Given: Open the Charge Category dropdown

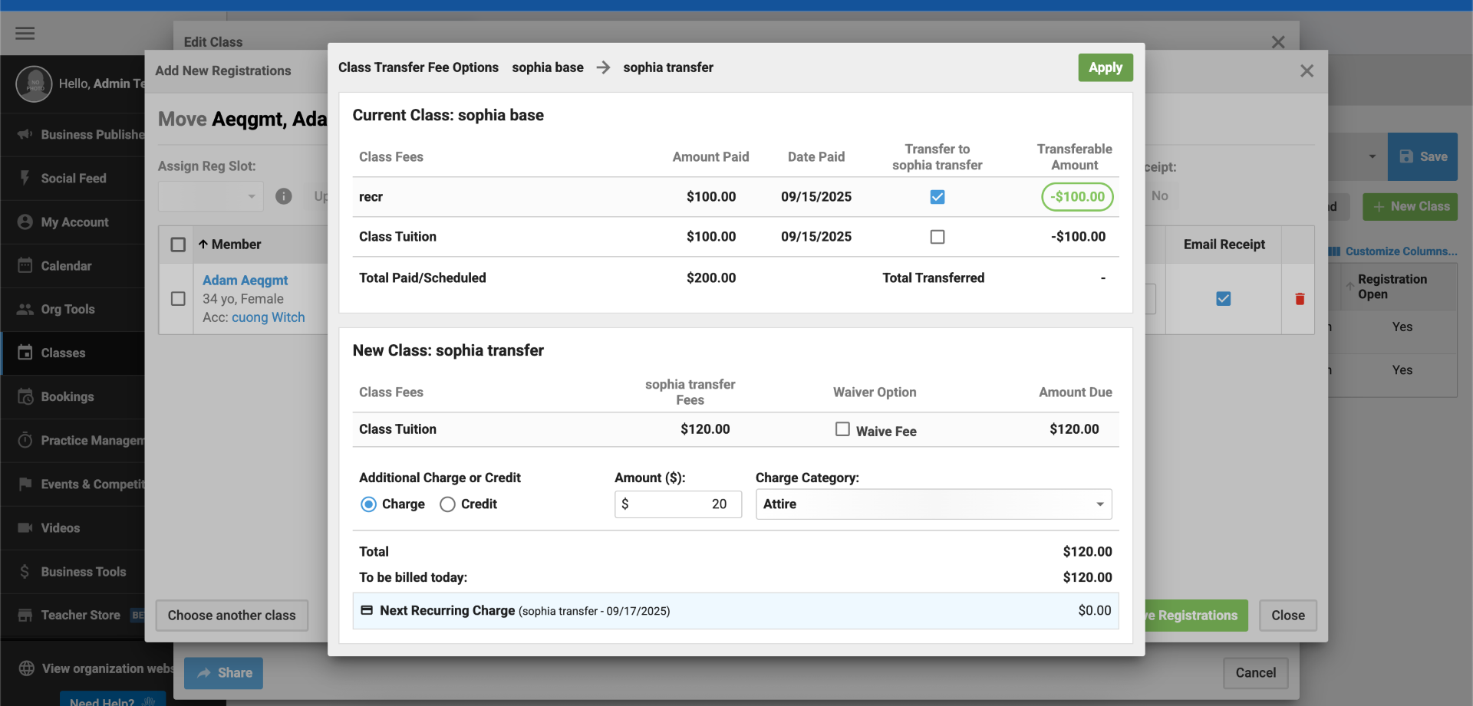Looking at the screenshot, I should (933, 504).
